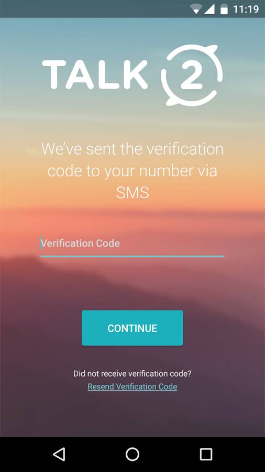Tap the "Did not receive verification code?" text

[132, 373]
